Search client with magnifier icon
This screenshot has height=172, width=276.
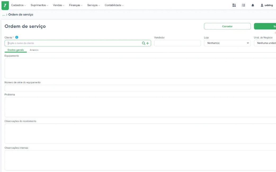click(x=144, y=43)
